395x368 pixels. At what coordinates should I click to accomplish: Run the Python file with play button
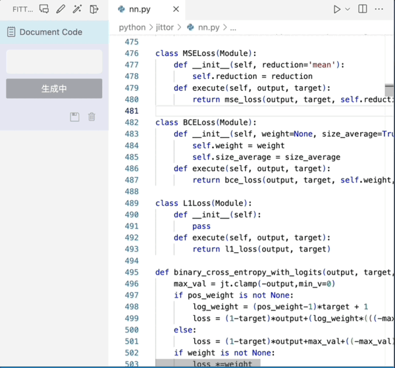[x=336, y=9]
